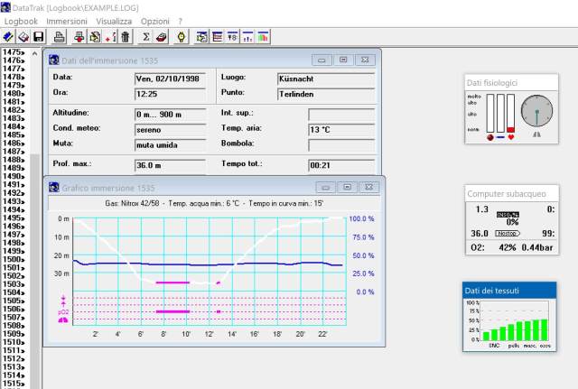Click the sigma statistics icon
Screen dimensions: 578x389
[x=145, y=37]
